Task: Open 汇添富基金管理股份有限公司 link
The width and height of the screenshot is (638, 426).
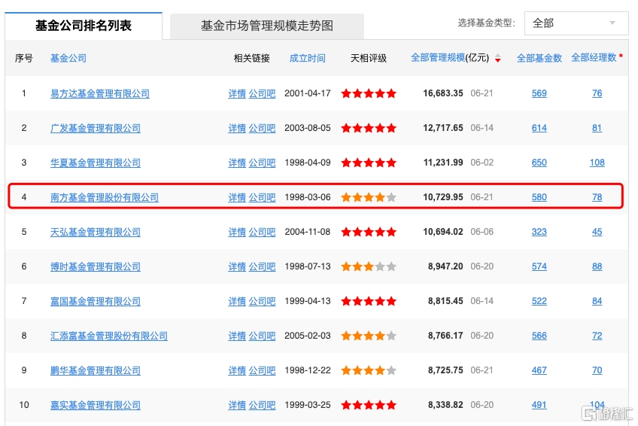Action: (x=108, y=336)
